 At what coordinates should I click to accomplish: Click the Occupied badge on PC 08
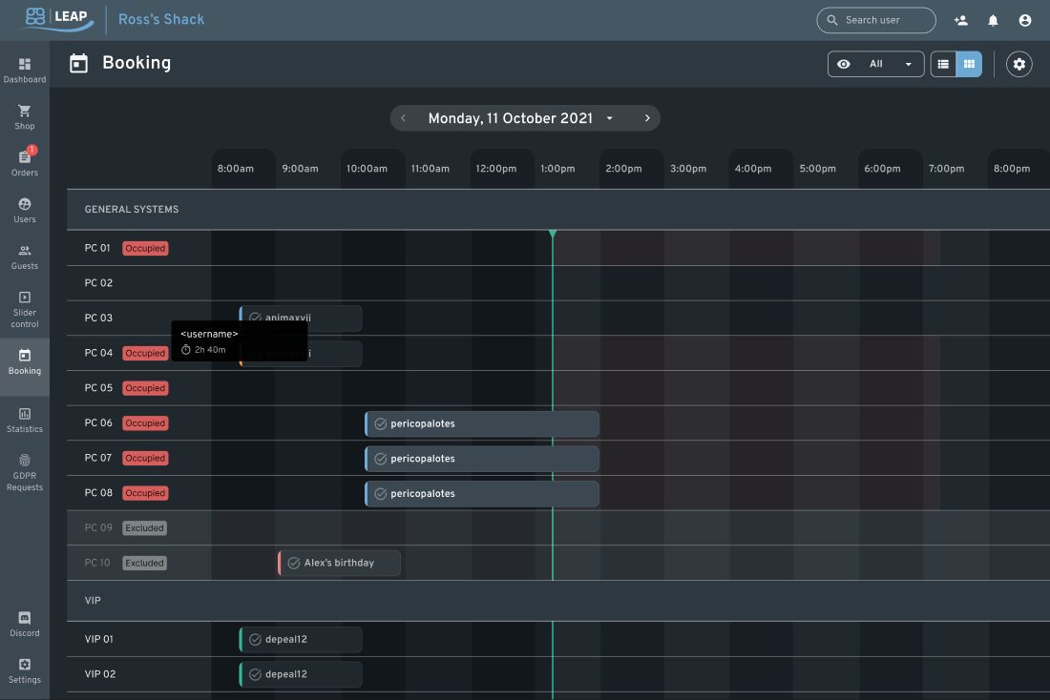click(x=145, y=492)
